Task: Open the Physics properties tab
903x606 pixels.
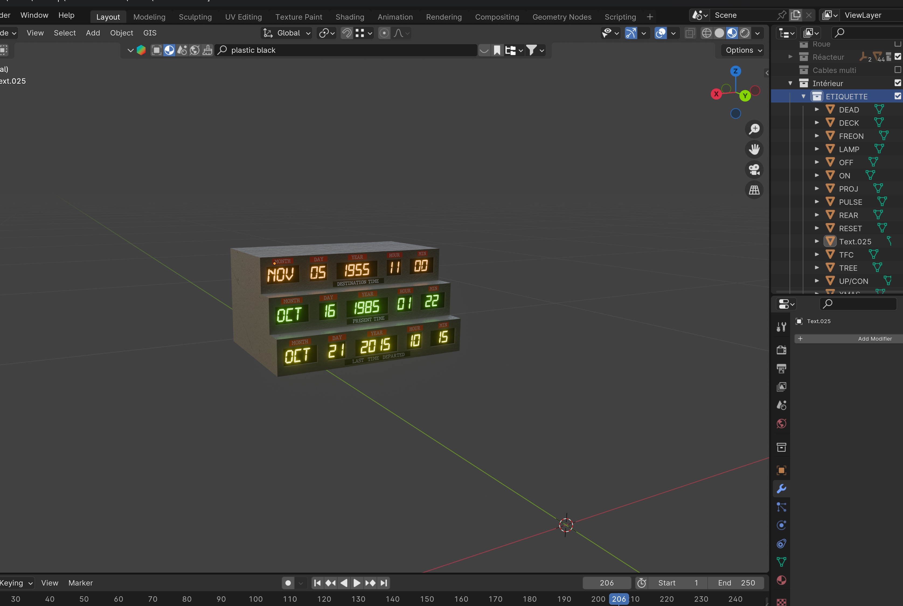Action: [x=781, y=525]
